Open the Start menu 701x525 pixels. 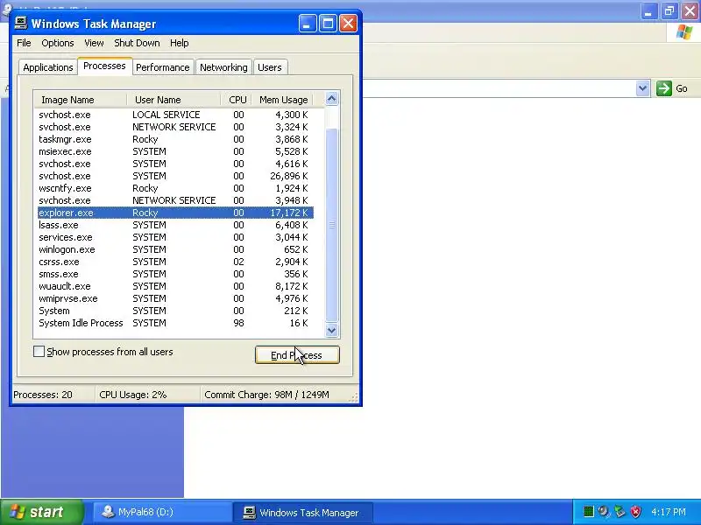[41, 512]
